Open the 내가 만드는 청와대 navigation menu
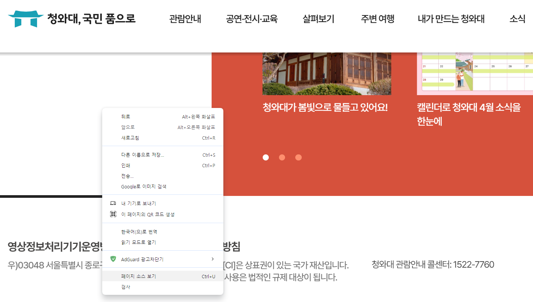 tap(451, 19)
